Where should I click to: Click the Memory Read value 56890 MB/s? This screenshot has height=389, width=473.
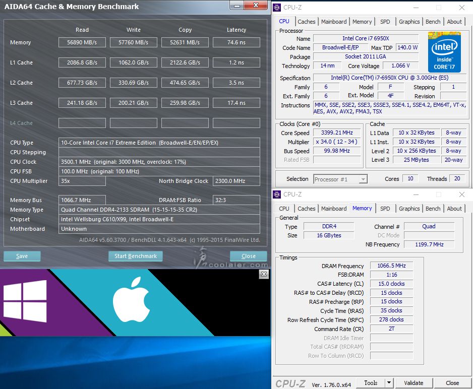point(82,42)
